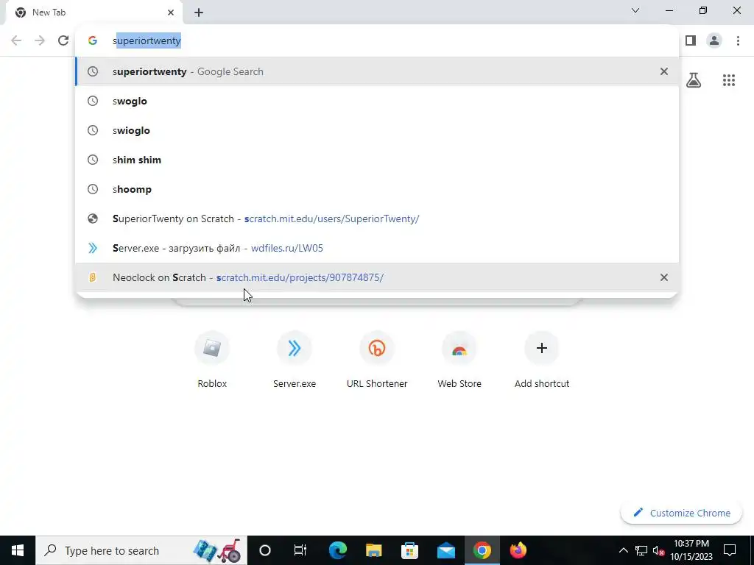The image size is (754, 565).
Task: Open the Roblox shortcut tile
Action: [x=212, y=359]
